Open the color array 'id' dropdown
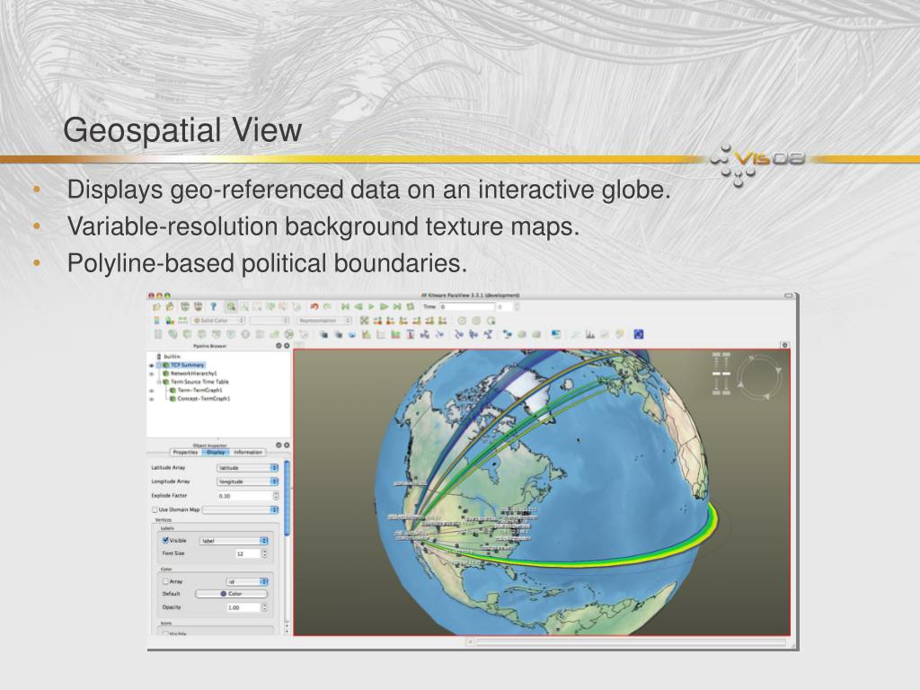The width and height of the screenshot is (920, 690). point(248,581)
